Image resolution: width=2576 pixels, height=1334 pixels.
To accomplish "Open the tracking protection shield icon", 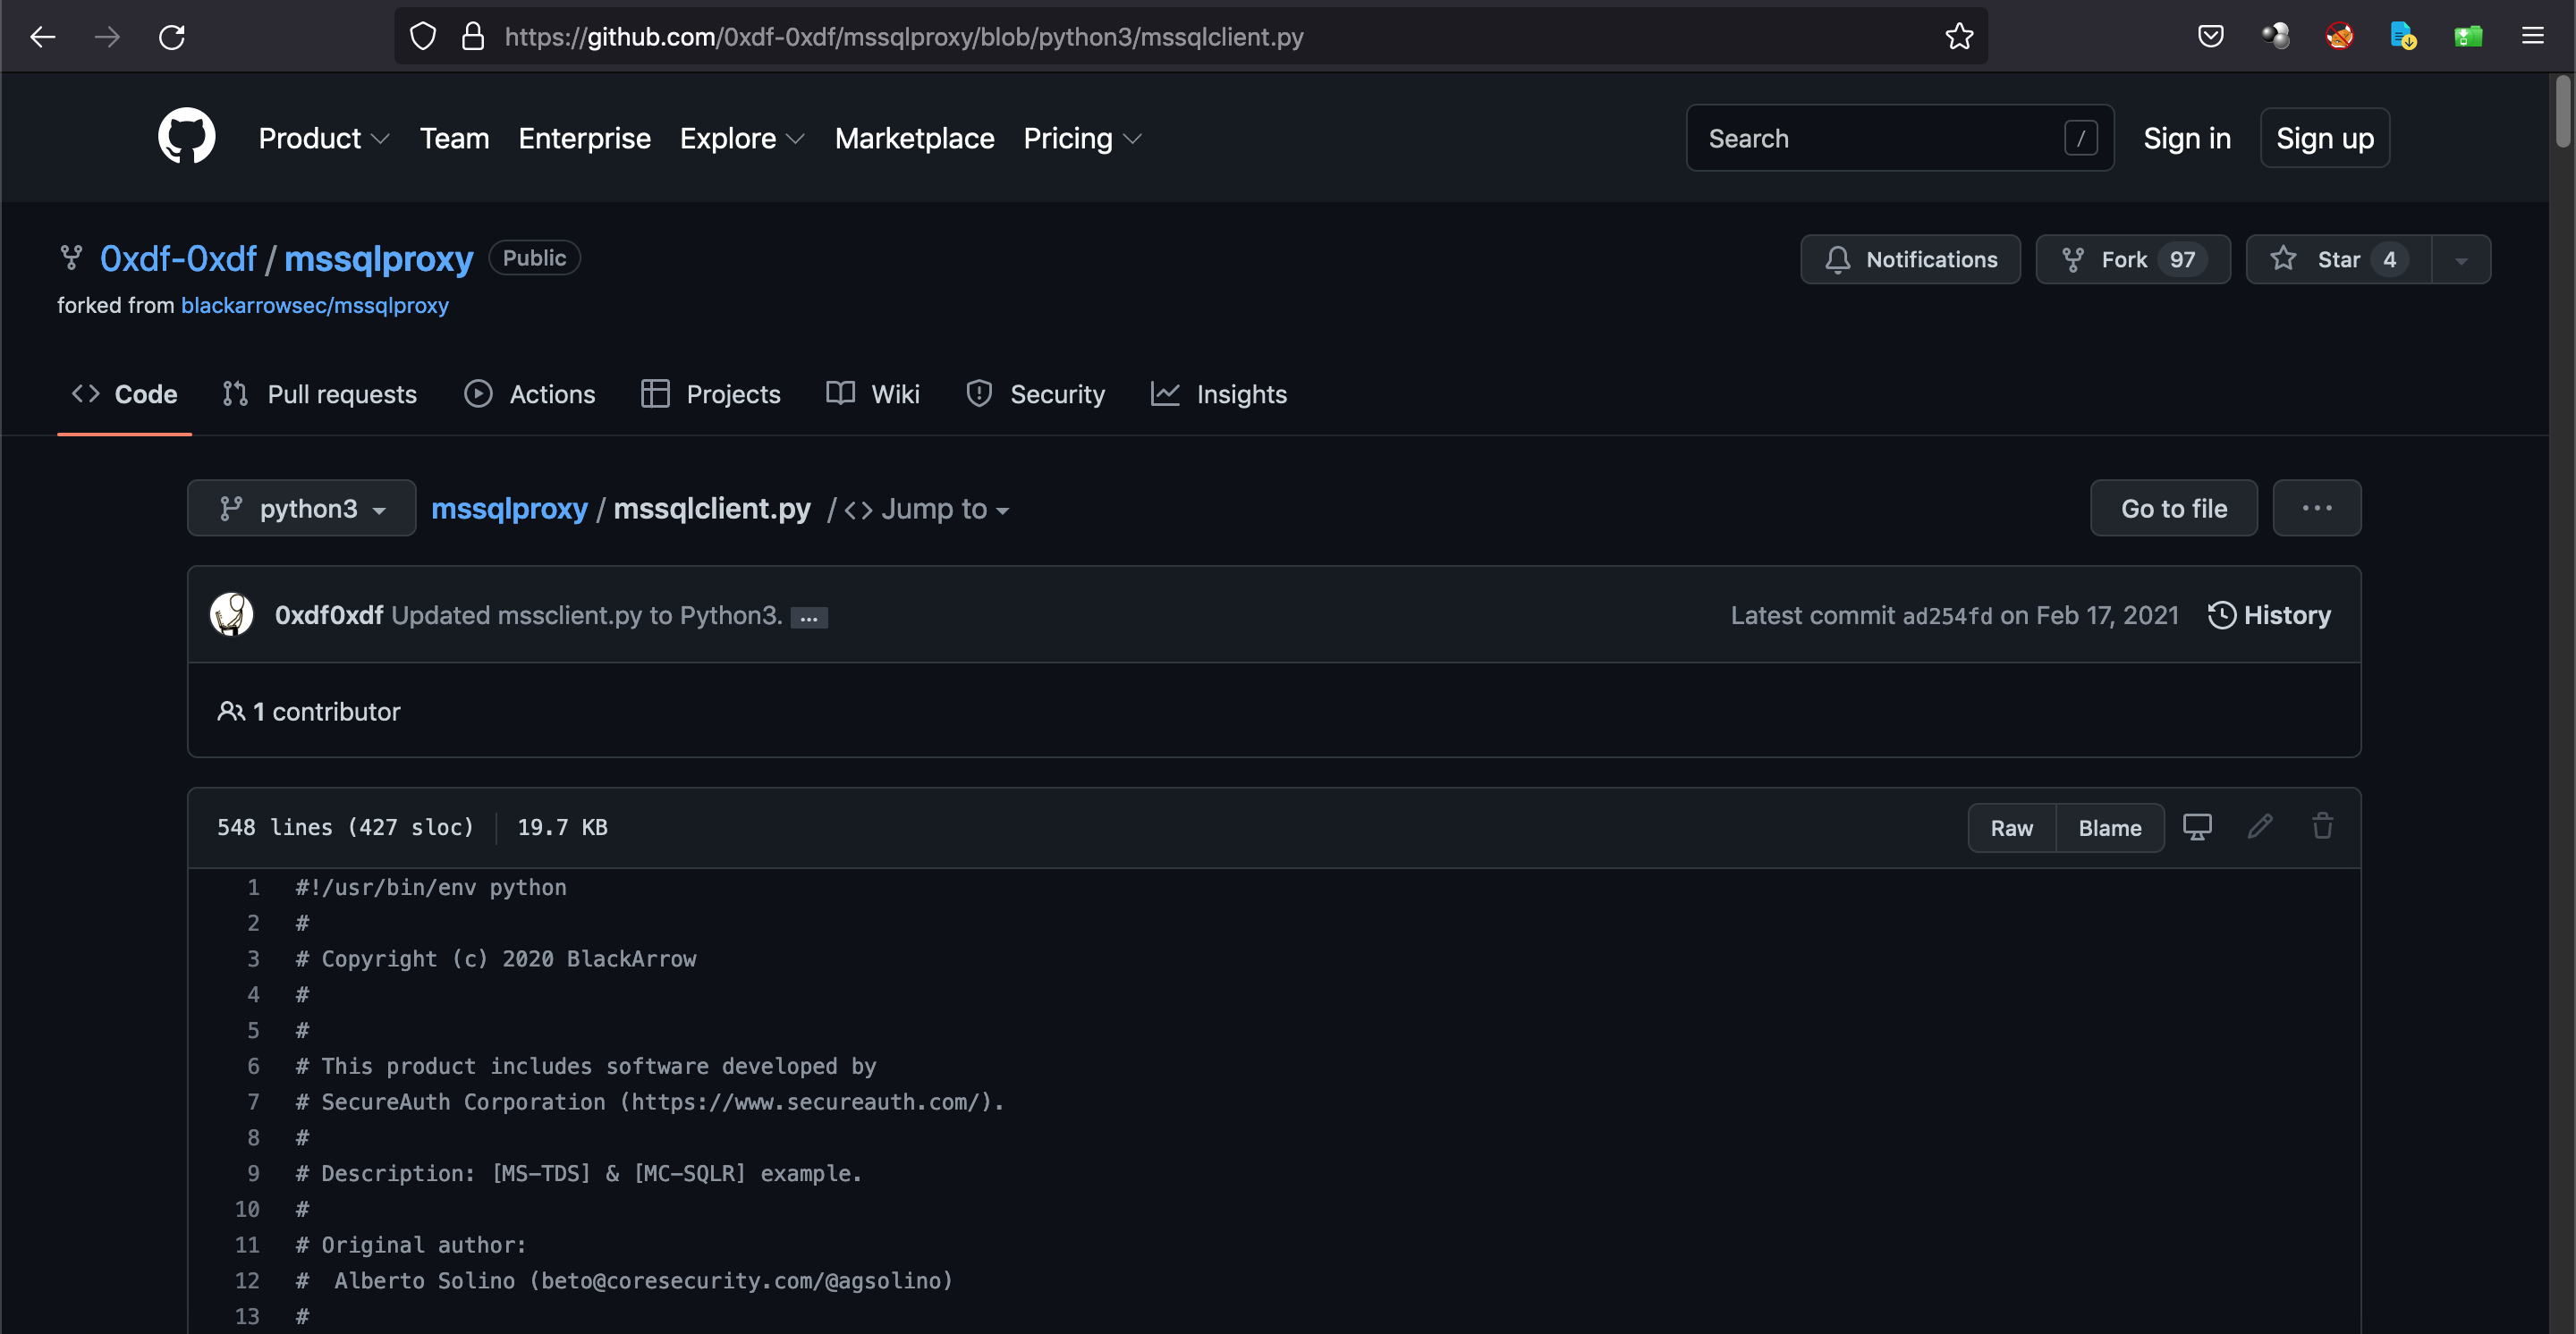I will (423, 37).
